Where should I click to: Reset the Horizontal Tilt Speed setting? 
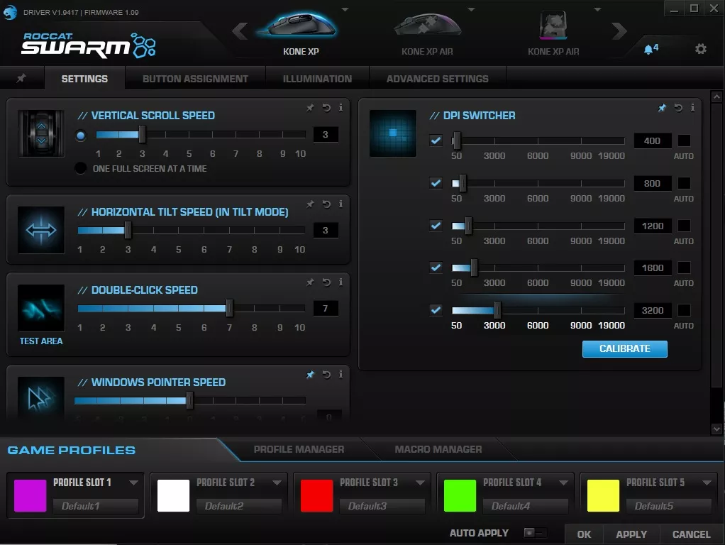pos(326,204)
